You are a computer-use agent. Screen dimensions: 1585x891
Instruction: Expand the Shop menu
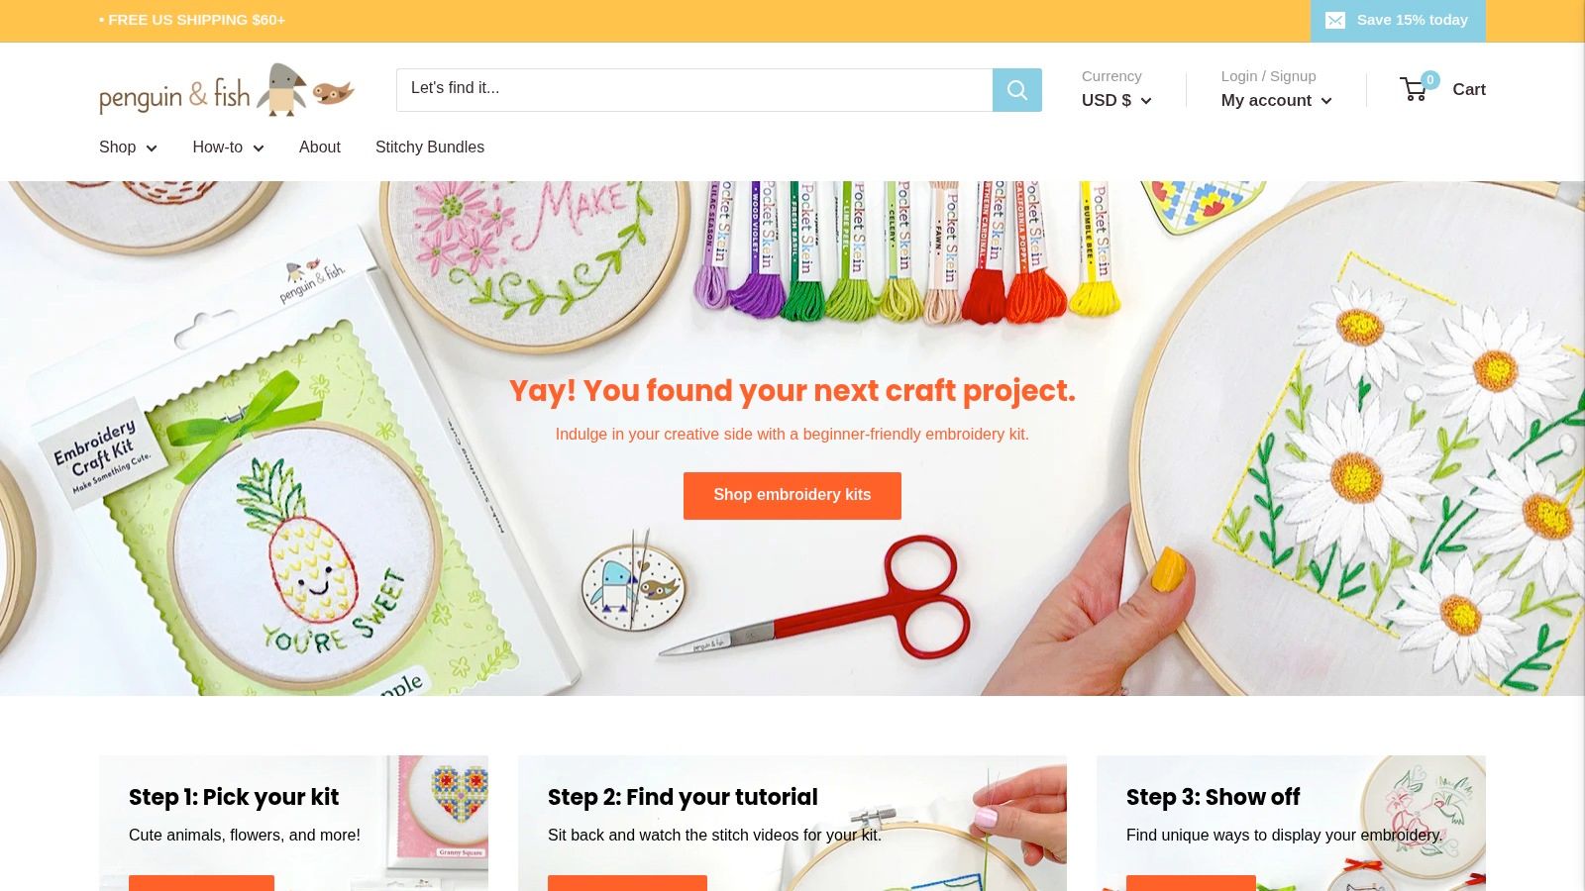128,148
